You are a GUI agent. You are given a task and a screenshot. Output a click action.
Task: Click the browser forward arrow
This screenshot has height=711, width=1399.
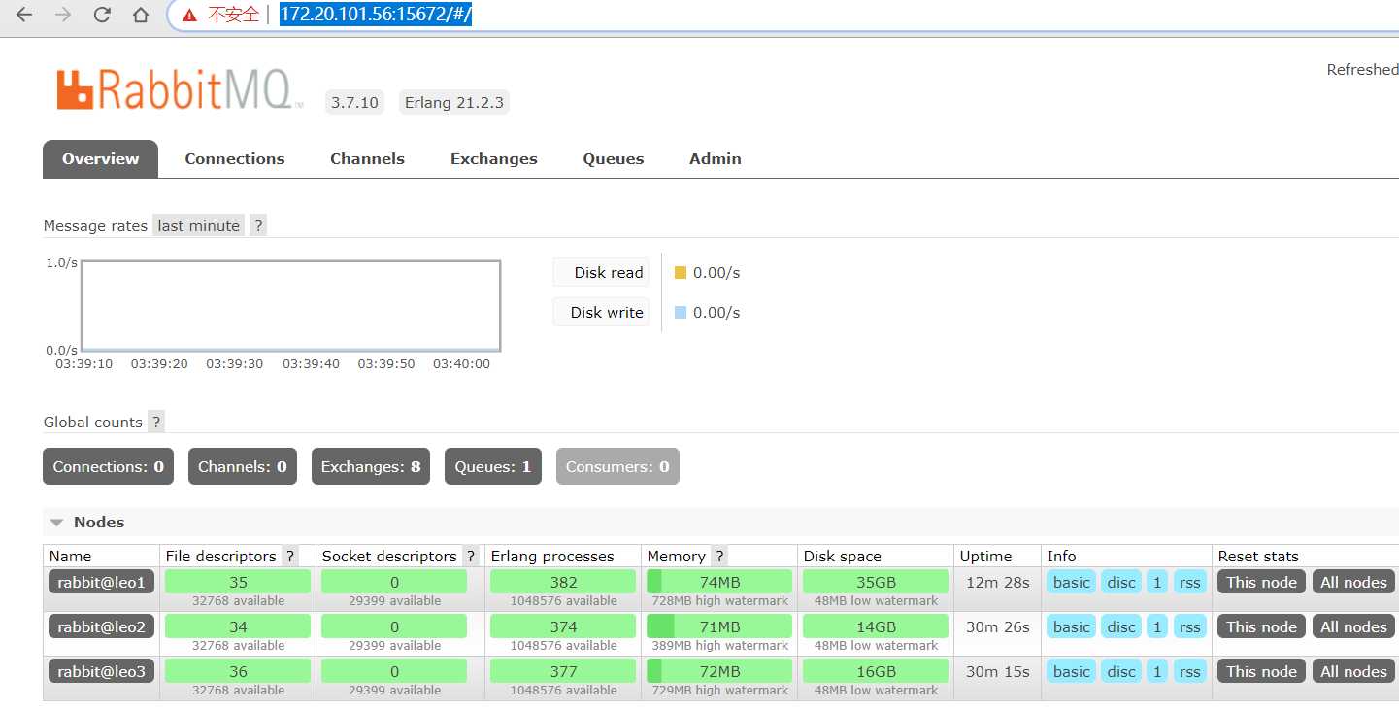(x=63, y=16)
